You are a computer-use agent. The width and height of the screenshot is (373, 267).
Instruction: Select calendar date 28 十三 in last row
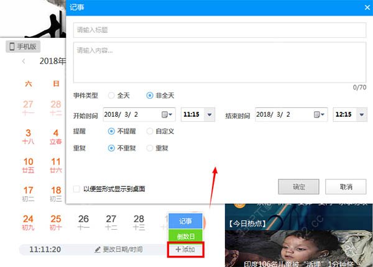(x=139, y=222)
